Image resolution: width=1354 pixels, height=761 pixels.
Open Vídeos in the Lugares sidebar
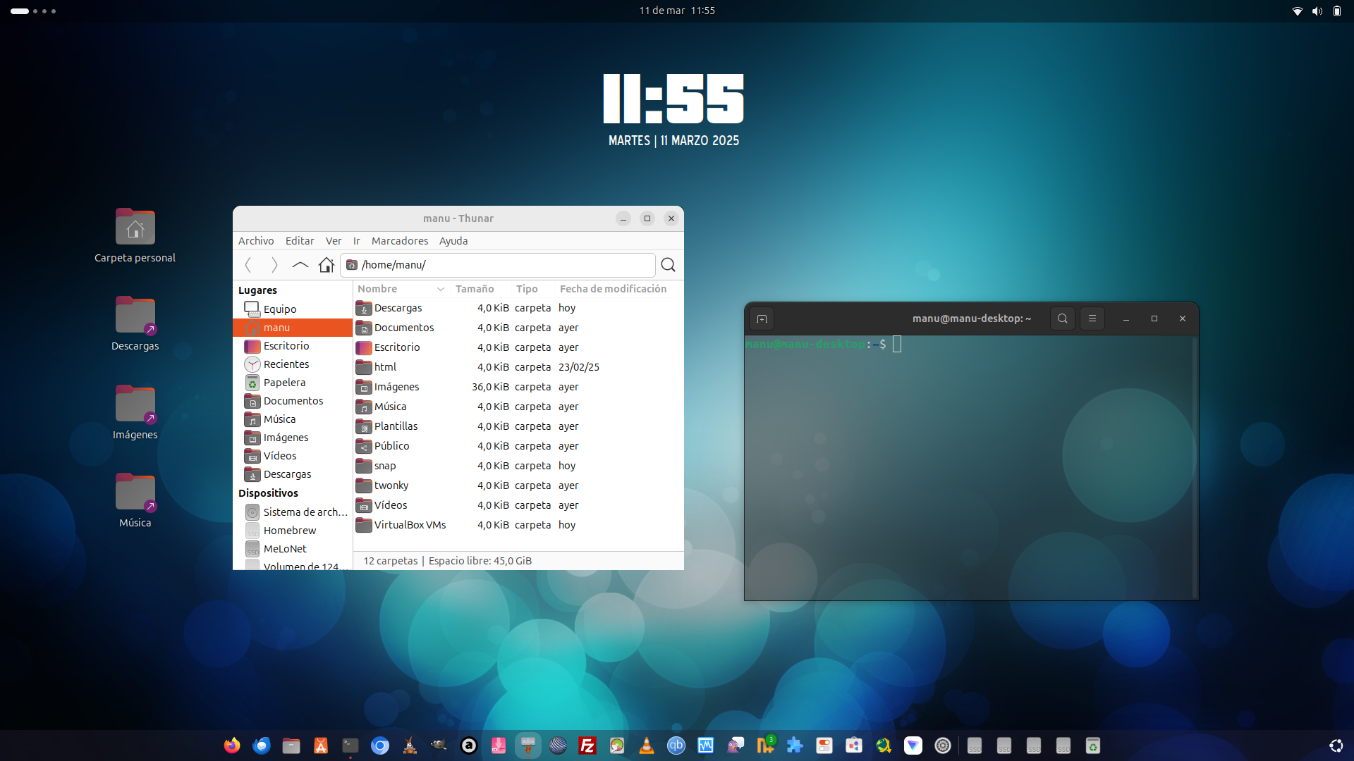(x=293, y=456)
